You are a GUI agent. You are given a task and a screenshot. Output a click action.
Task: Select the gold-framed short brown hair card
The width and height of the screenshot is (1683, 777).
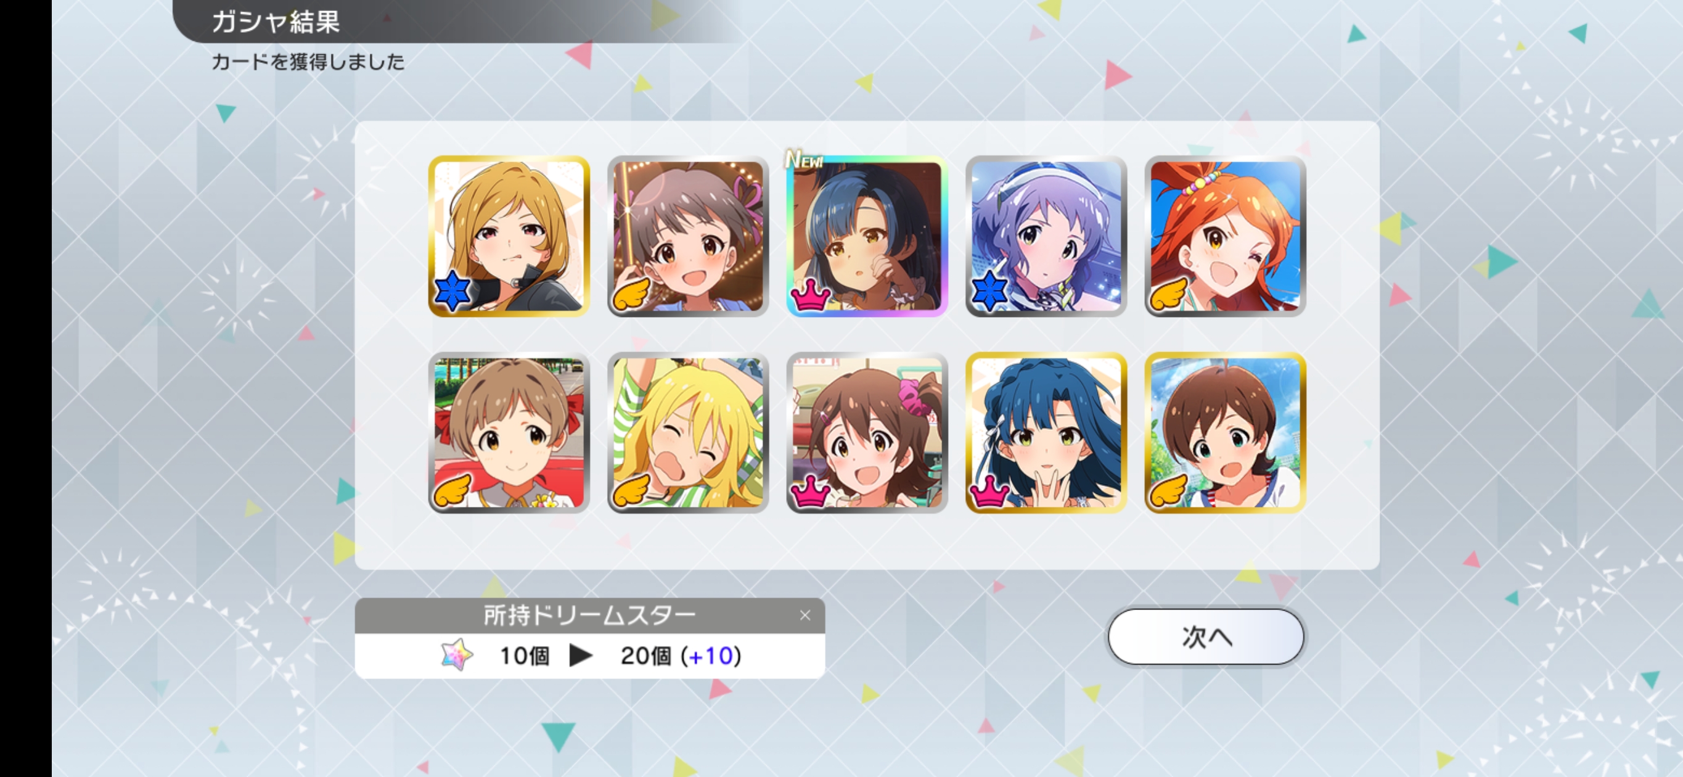click(x=1225, y=433)
